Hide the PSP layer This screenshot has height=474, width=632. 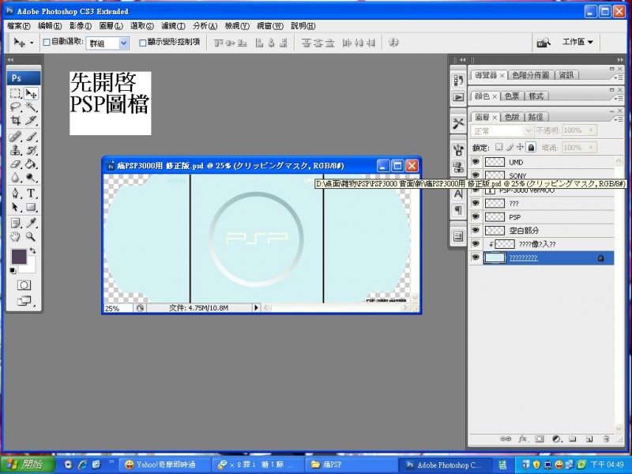pyautogui.click(x=476, y=216)
